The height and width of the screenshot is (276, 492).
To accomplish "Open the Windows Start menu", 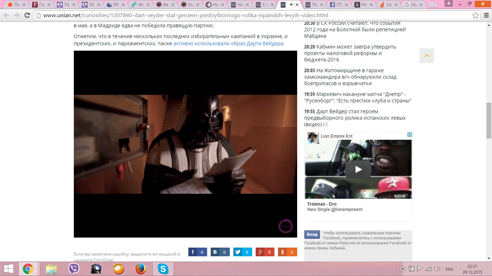I will pos(8,269).
